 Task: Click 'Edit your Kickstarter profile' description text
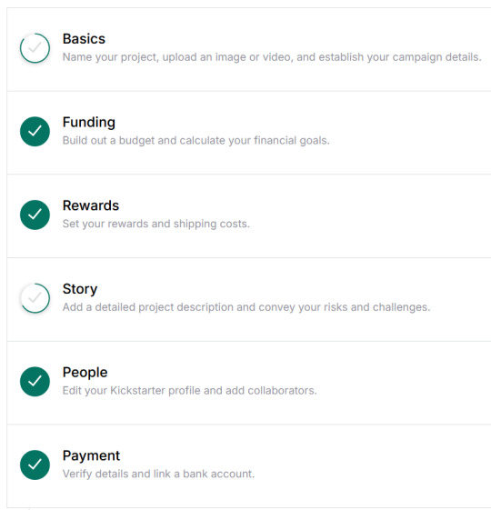tap(190, 390)
